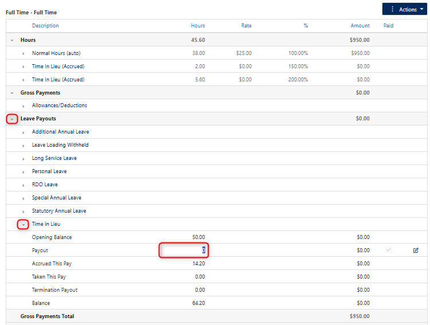This screenshot has height=325, width=430.
Task: Select the Opening Balance label
Action: tap(52, 237)
